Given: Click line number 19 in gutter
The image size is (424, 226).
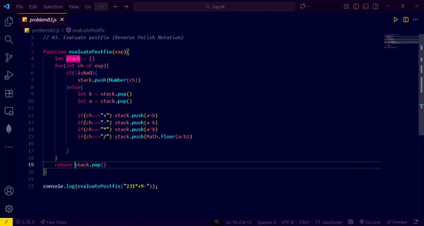Looking at the screenshot, I should [31, 165].
